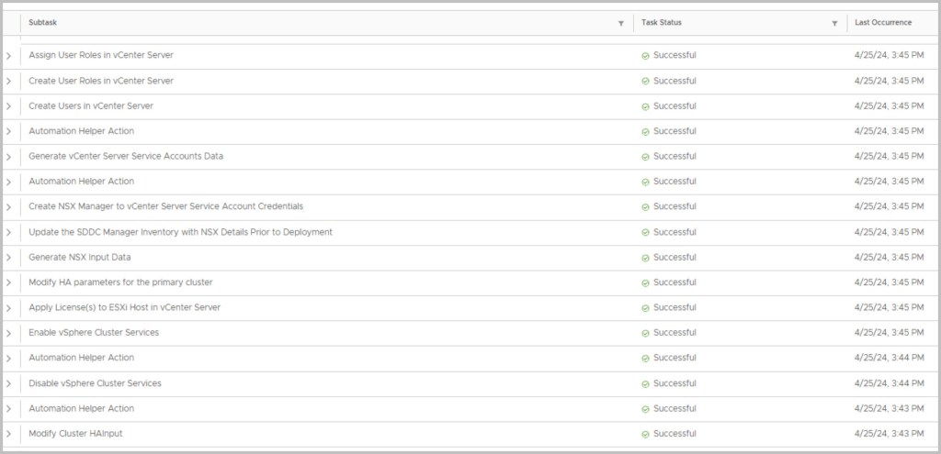Expand Modify HA parameters for the primary cluster
The image size is (941, 454).
pyautogui.click(x=9, y=282)
